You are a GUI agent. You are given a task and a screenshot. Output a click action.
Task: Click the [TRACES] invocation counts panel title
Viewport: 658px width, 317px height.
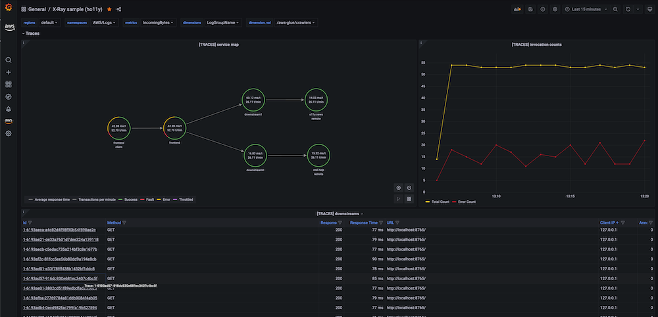[537, 45]
